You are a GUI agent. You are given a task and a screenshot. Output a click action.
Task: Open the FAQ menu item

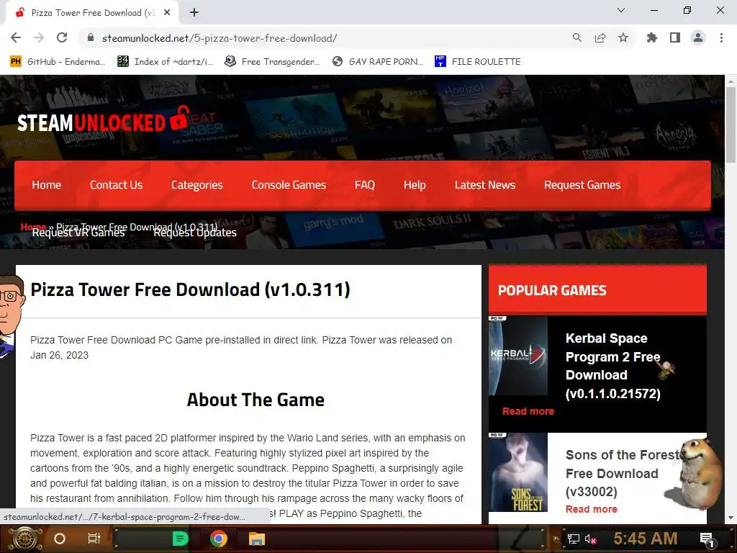coord(365,185)
